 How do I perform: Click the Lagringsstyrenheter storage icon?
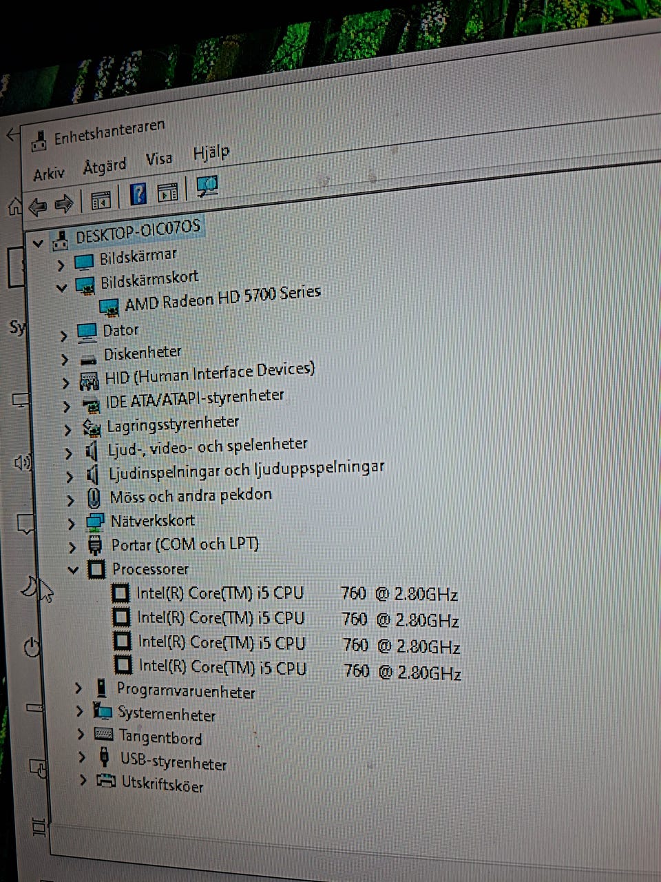pos(92,429)
